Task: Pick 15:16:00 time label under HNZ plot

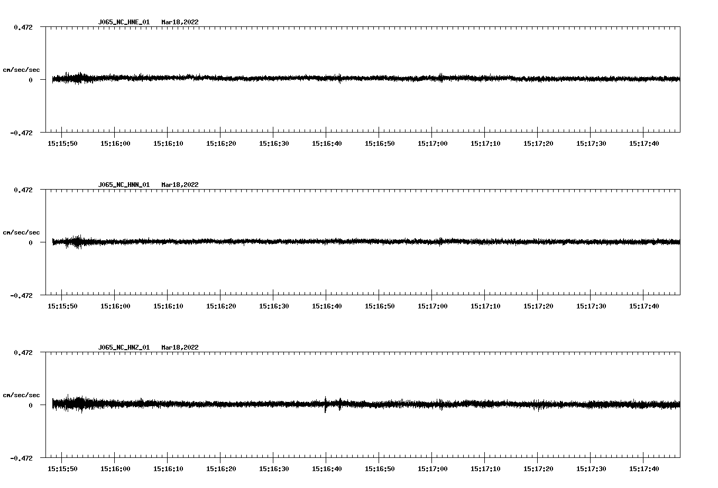Action: click(115, 469)
